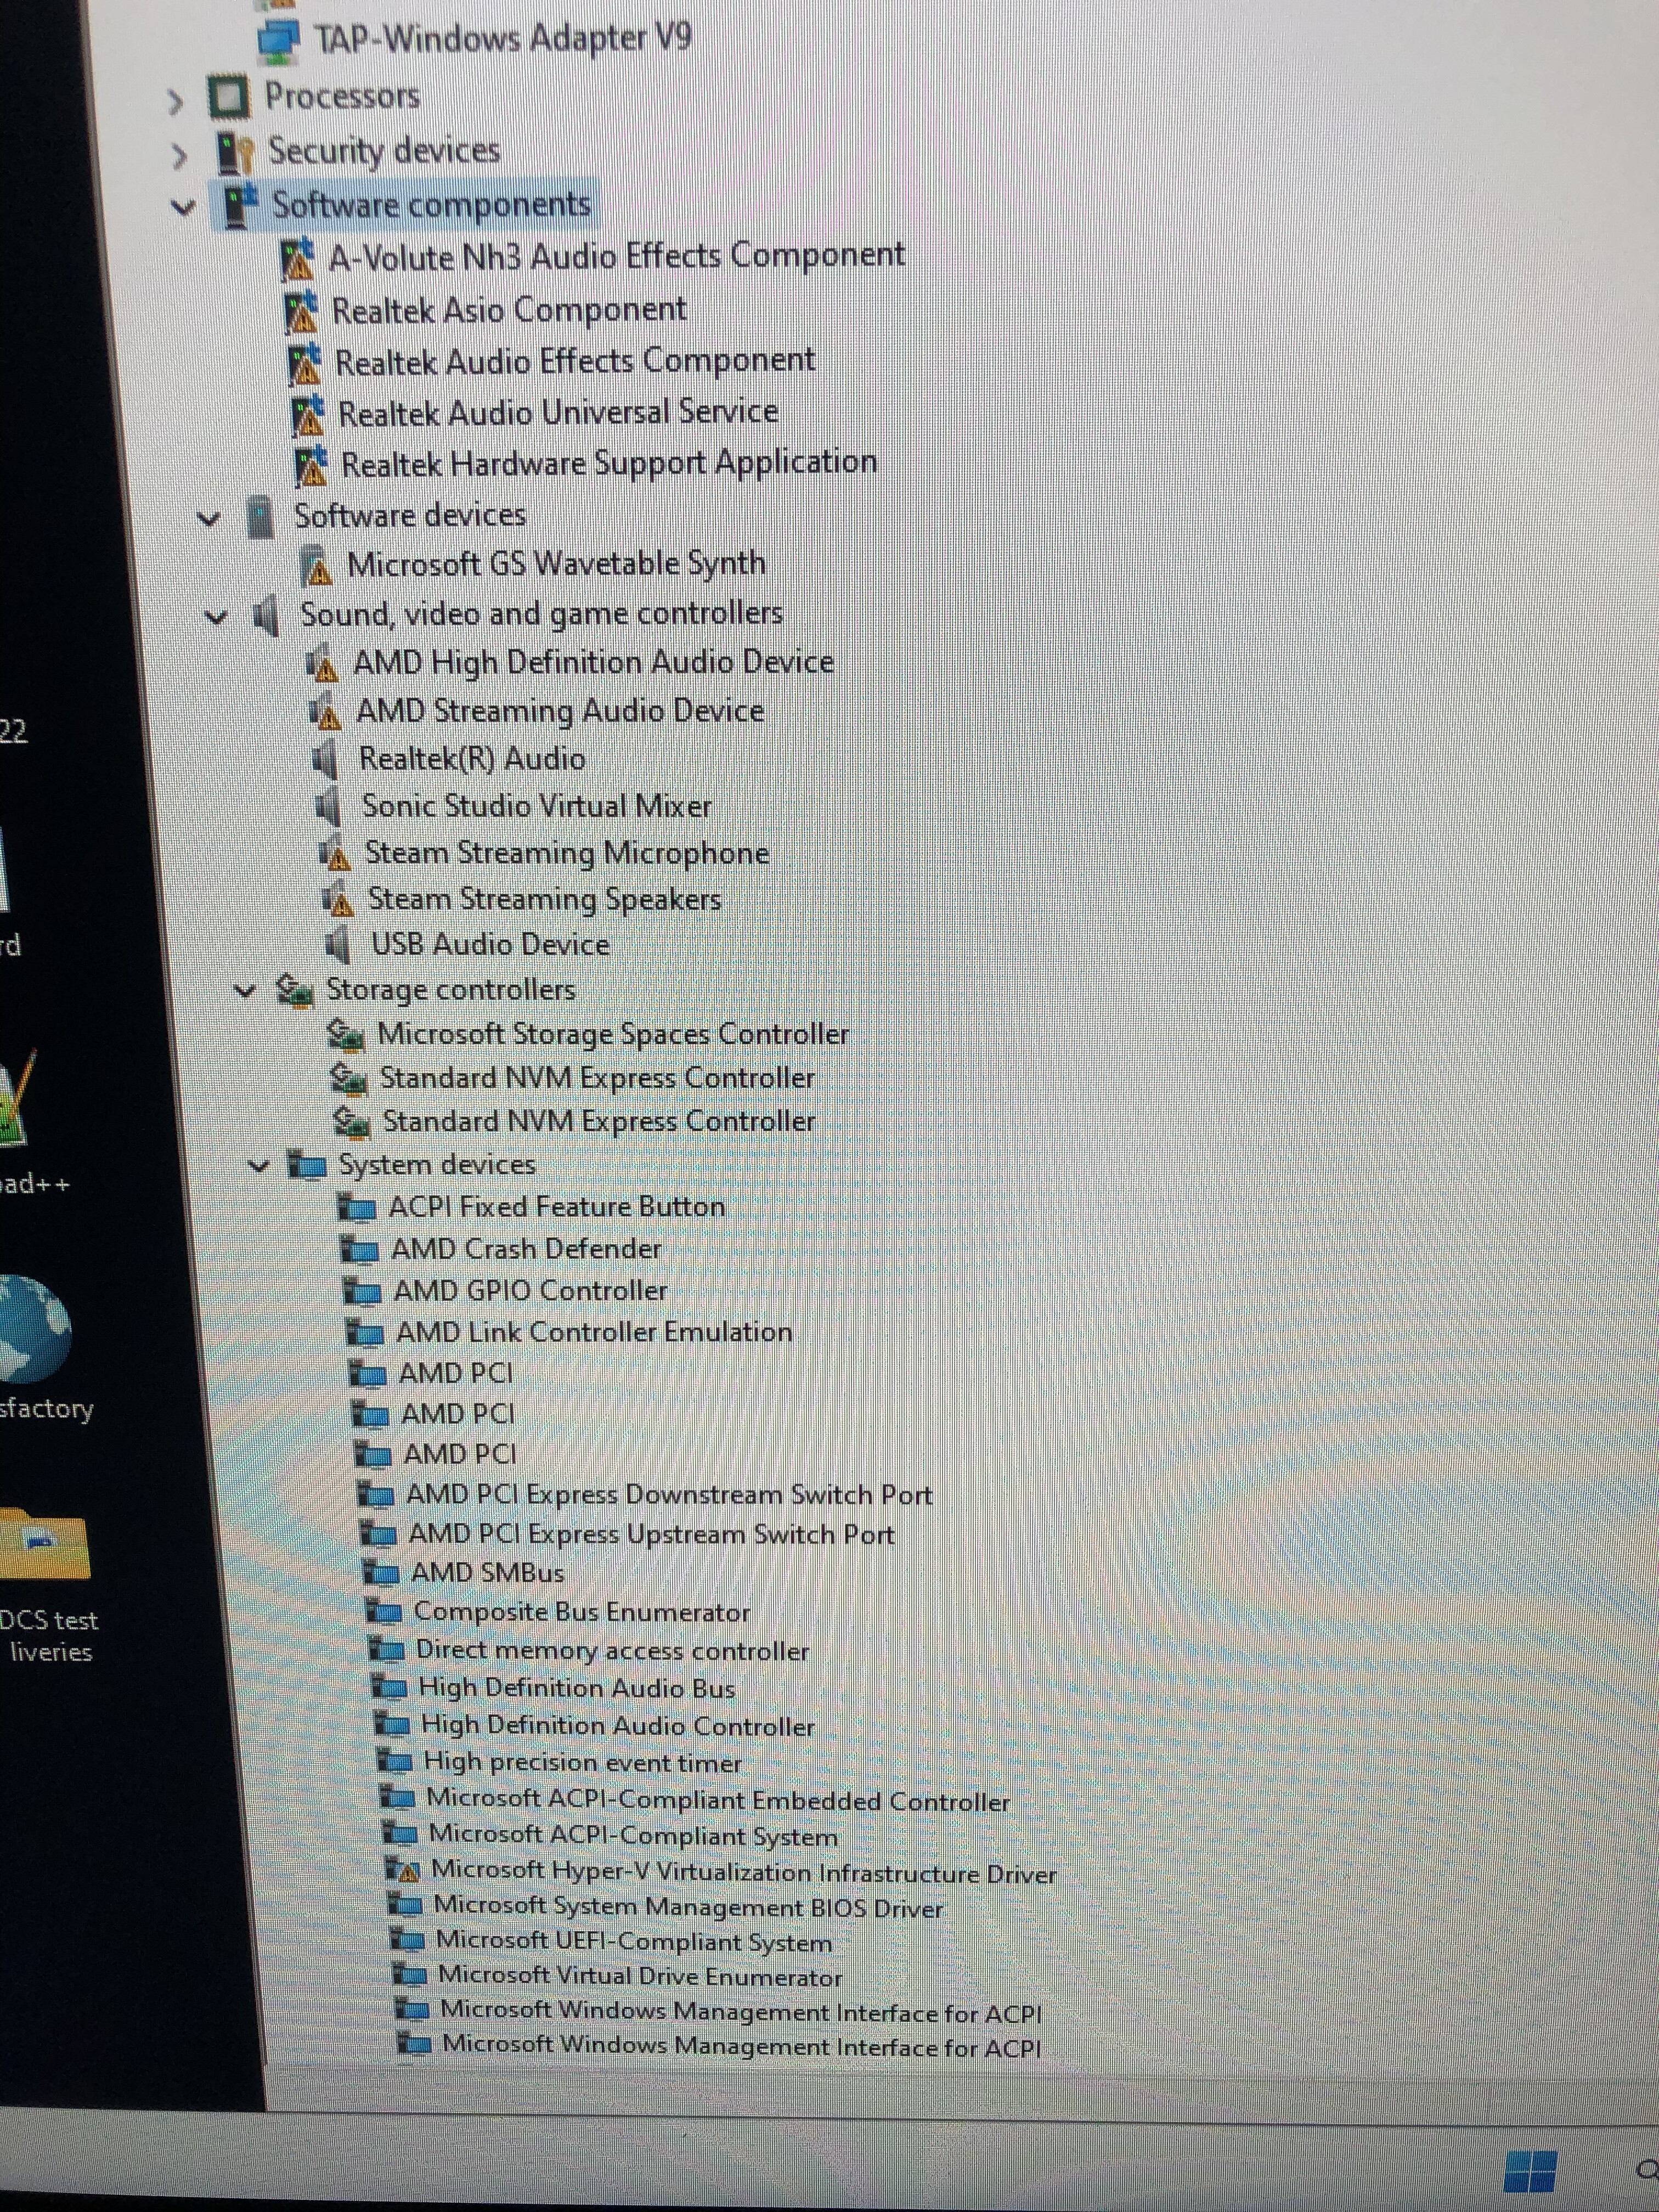Select Microsoft System Management BIOS Driver
The height and width of the screenshot is (2212, 1659).
coord(689,1907)
